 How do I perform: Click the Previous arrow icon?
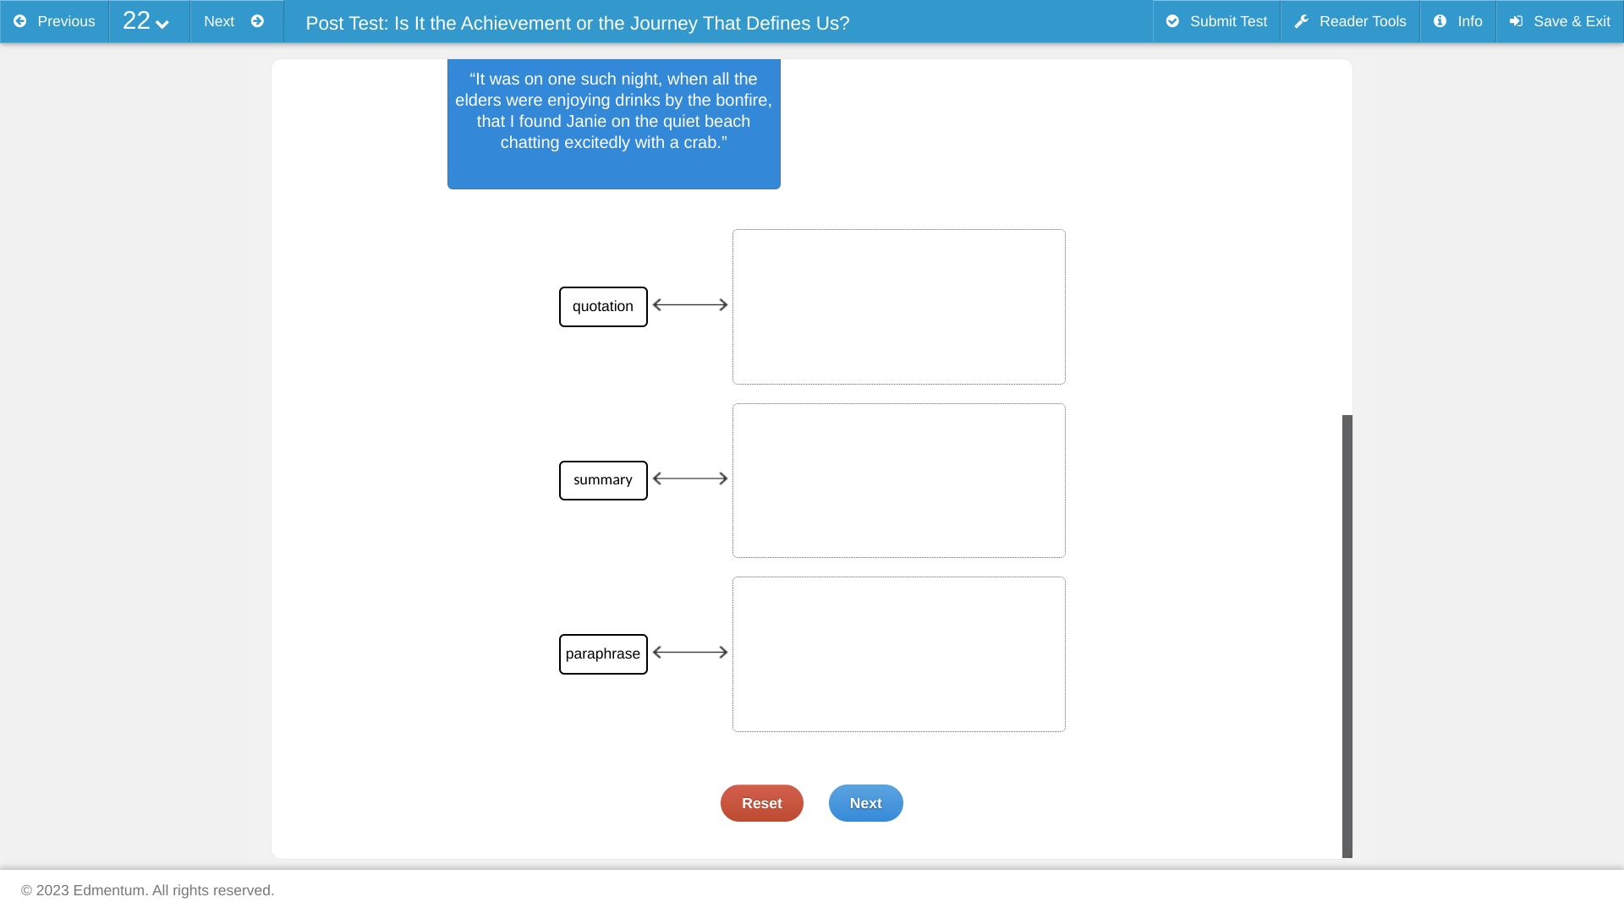pos(19,21)
